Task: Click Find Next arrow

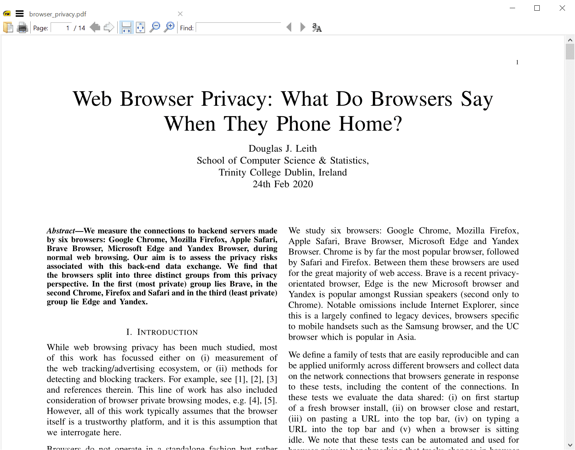Action: 303,27
